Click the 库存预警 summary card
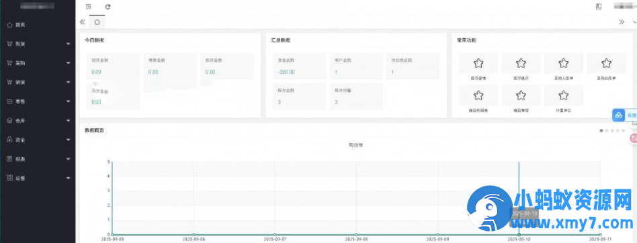Screen dimensions: 637x243 click(356, 97)
